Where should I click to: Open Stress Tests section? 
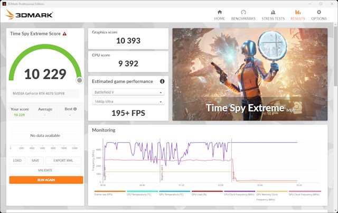(x=273, y=15)
